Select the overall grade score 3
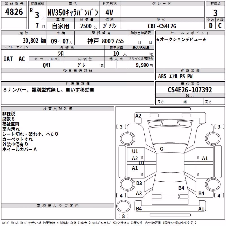 coord(215,13)
